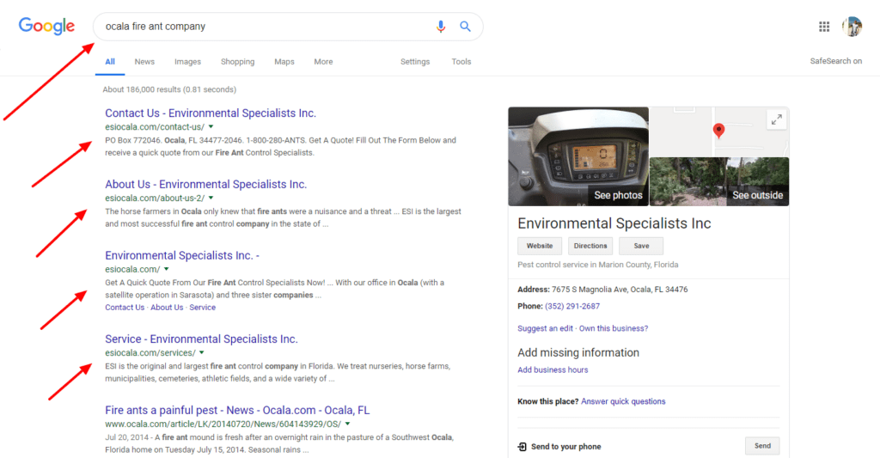This screenshot has height=458, width=880.
Task: Click the esiocala.com/services/ URL text
Action: tap(150, 353)
